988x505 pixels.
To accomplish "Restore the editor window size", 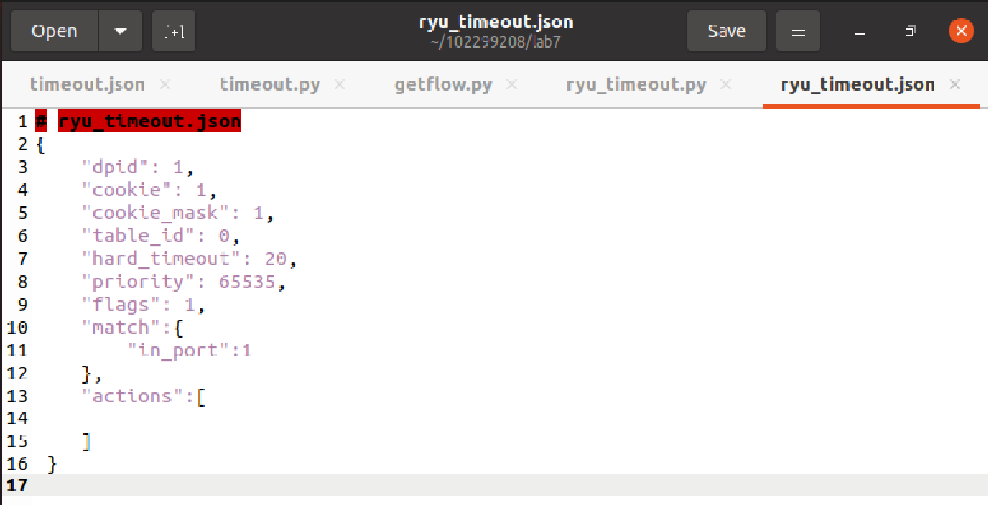I will point(910,31).
